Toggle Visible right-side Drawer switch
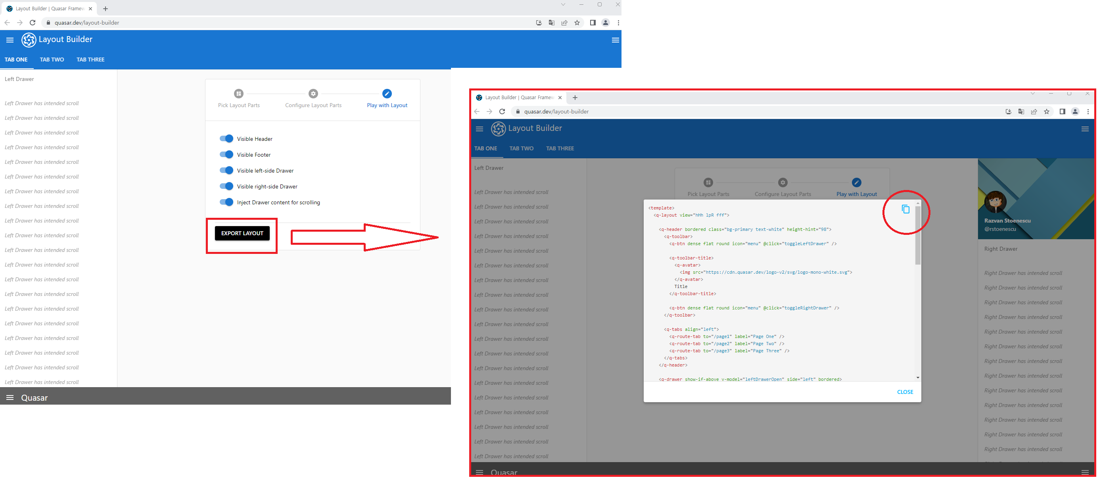 coord(226,186)
